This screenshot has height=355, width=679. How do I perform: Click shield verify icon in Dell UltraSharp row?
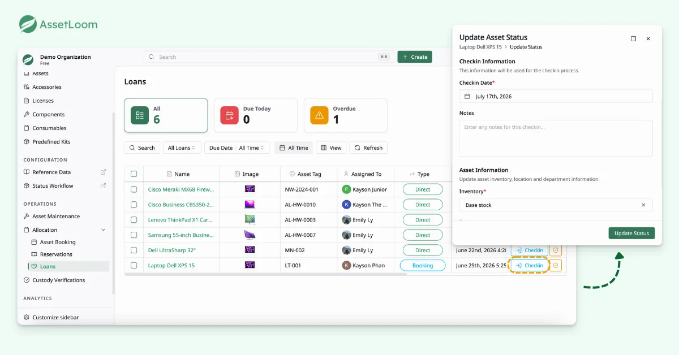556,250
